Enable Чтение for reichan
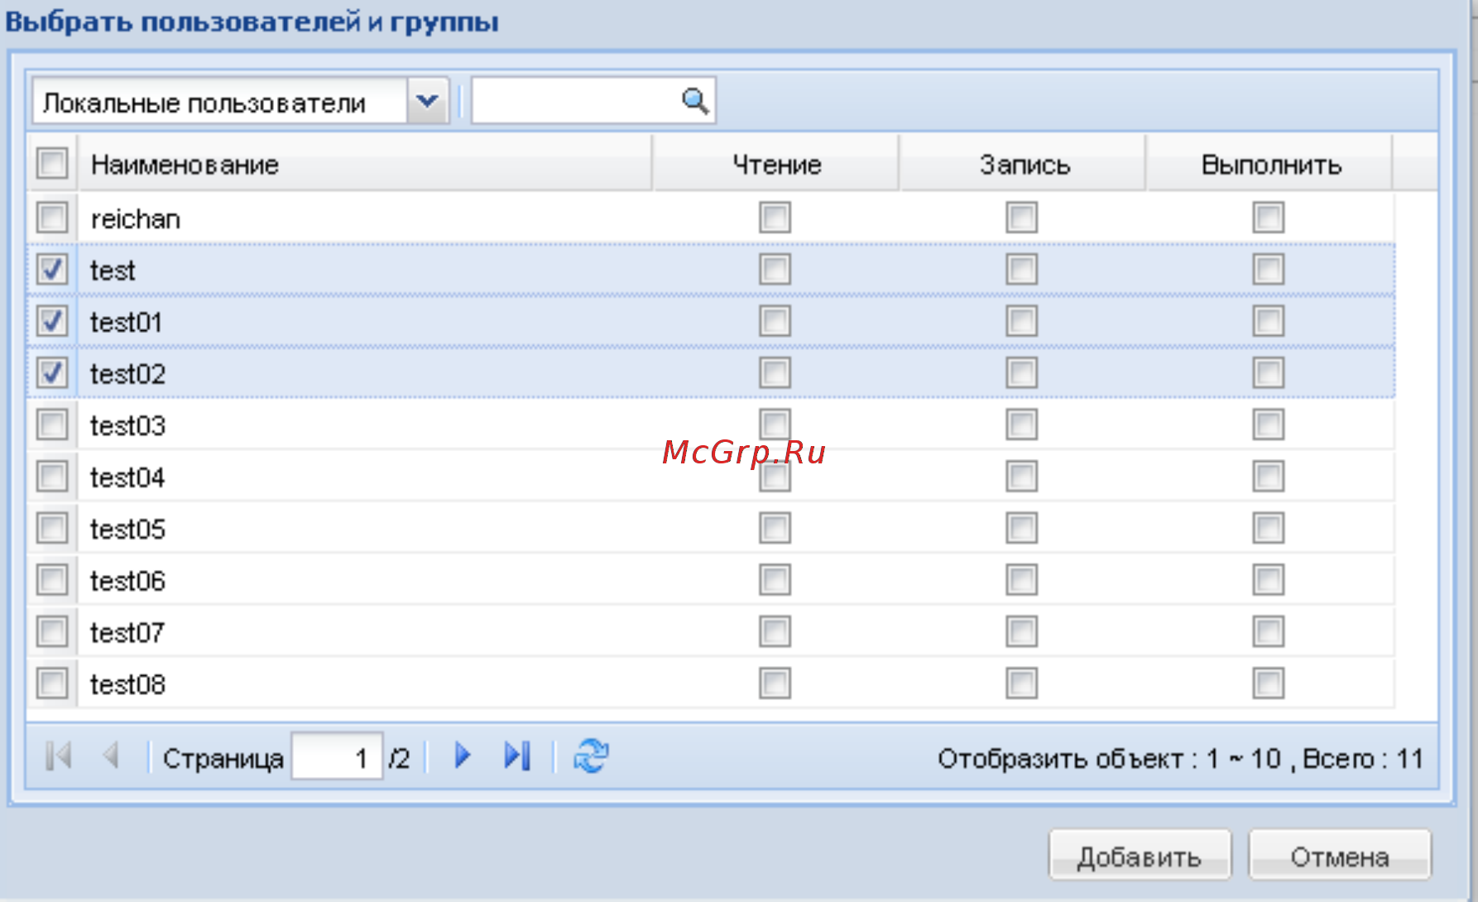This screenshot has width=1478, height=902. [x=775, y=218]
